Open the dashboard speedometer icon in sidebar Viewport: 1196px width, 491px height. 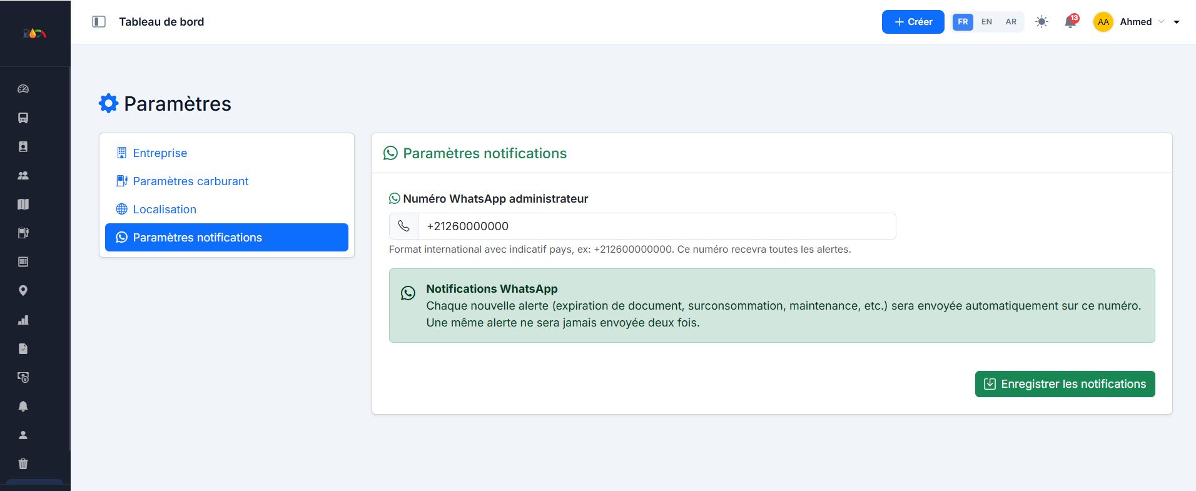[x=23, y=89]
